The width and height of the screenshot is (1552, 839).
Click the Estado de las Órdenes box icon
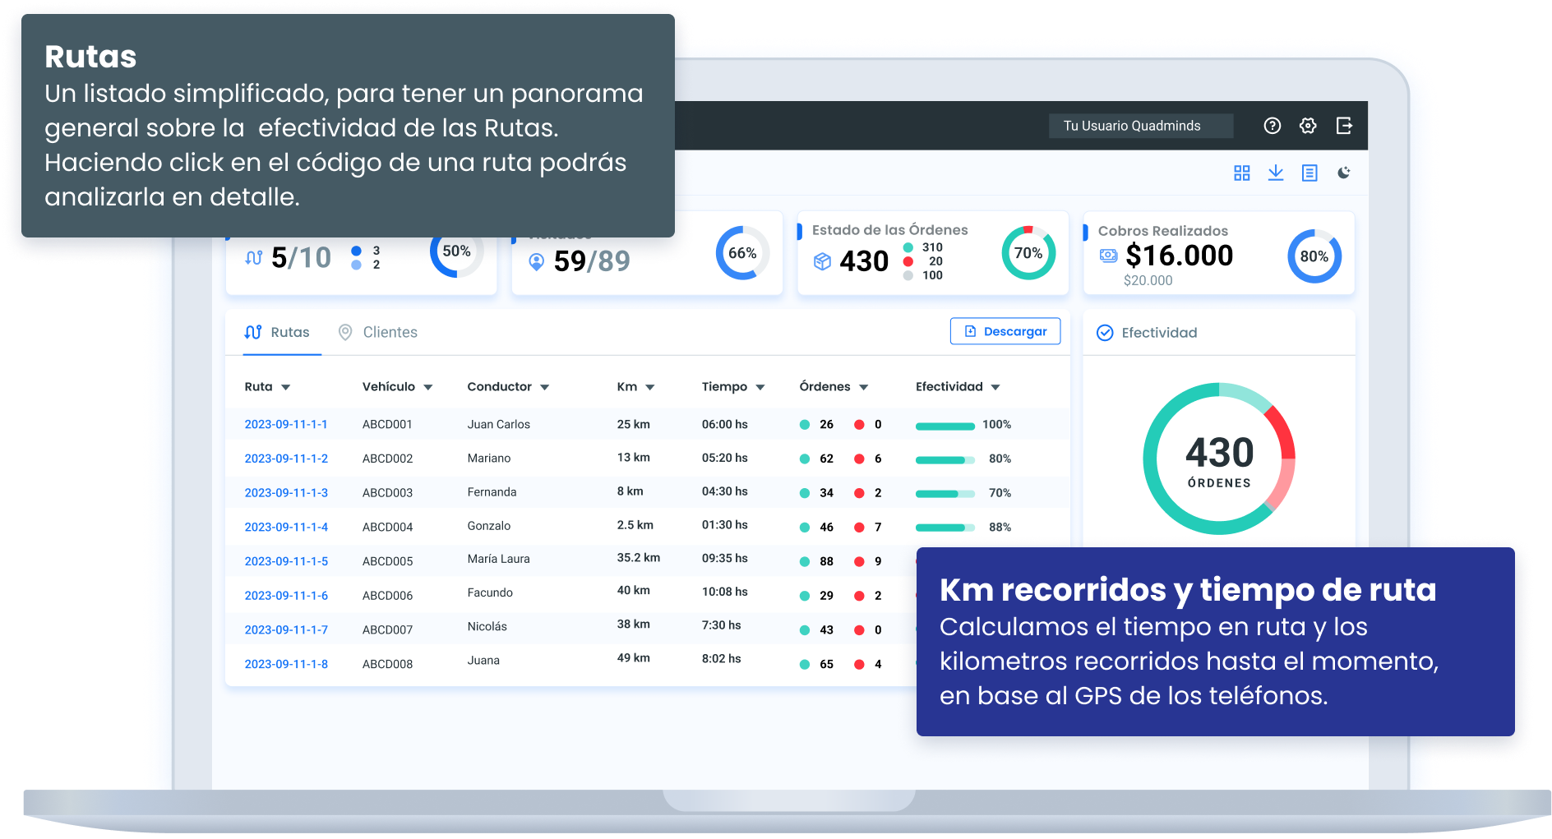click(822, 261)
